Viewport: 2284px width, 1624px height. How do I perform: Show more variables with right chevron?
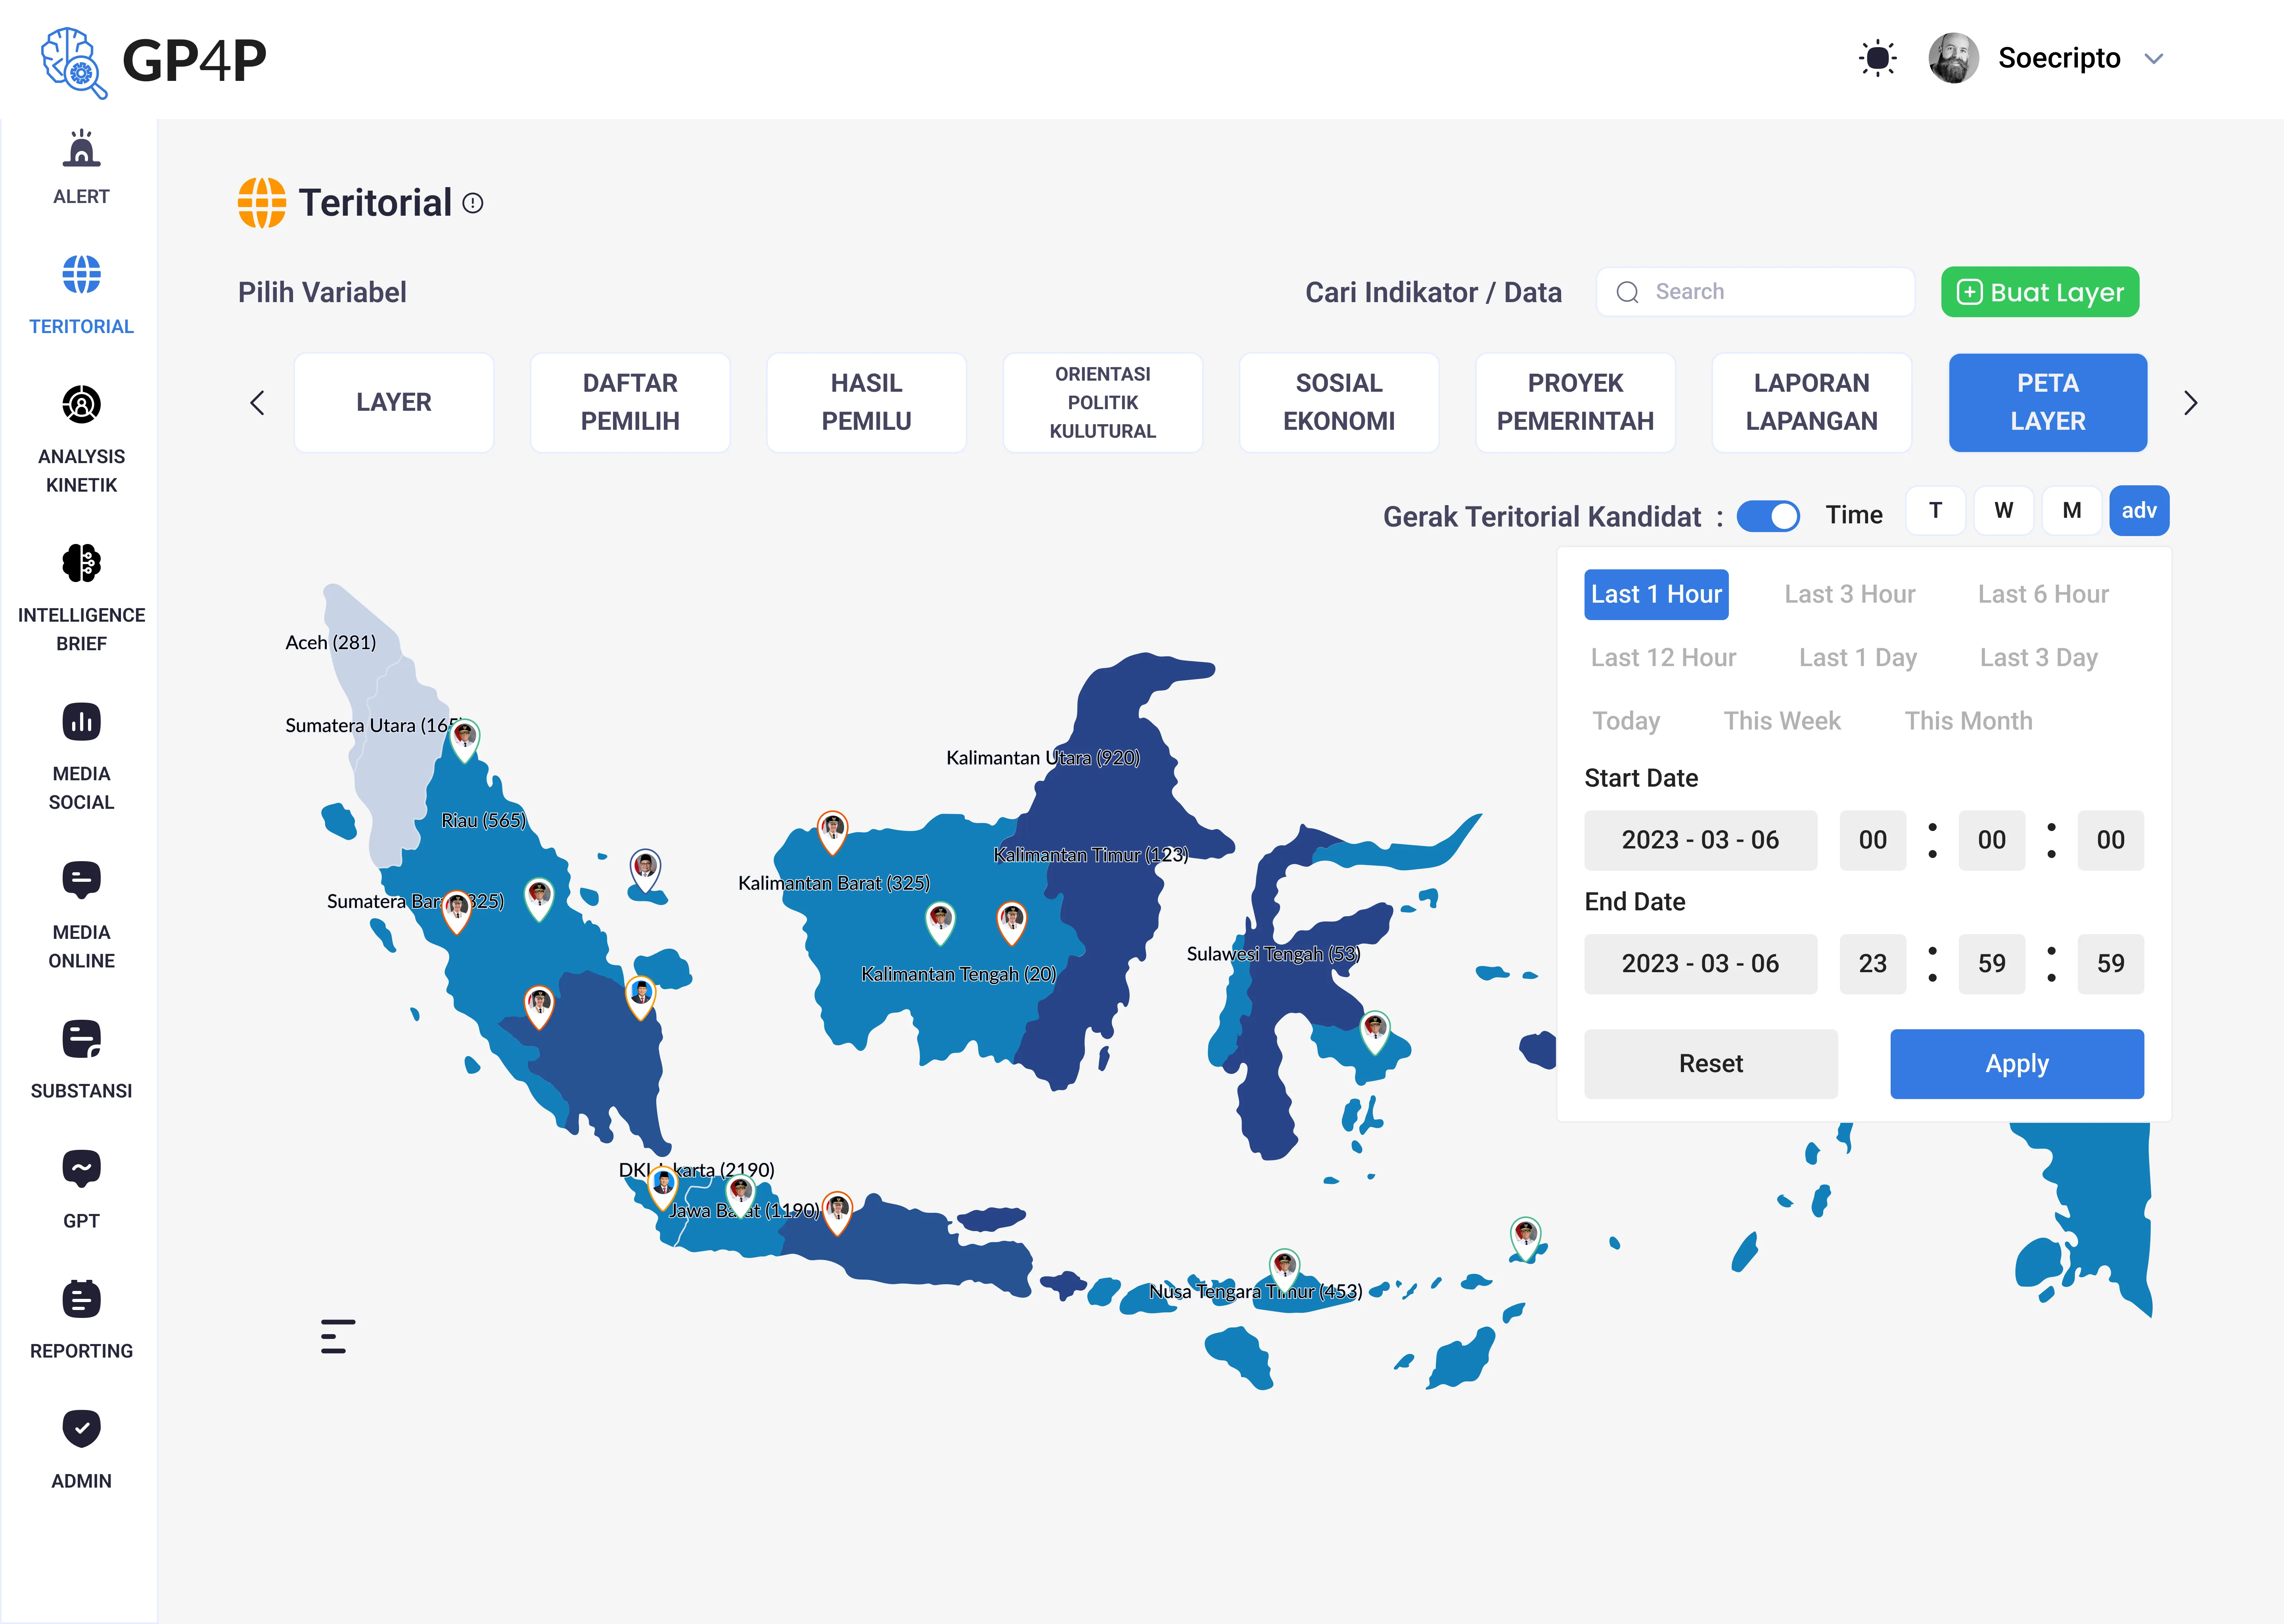(2190, 403)
